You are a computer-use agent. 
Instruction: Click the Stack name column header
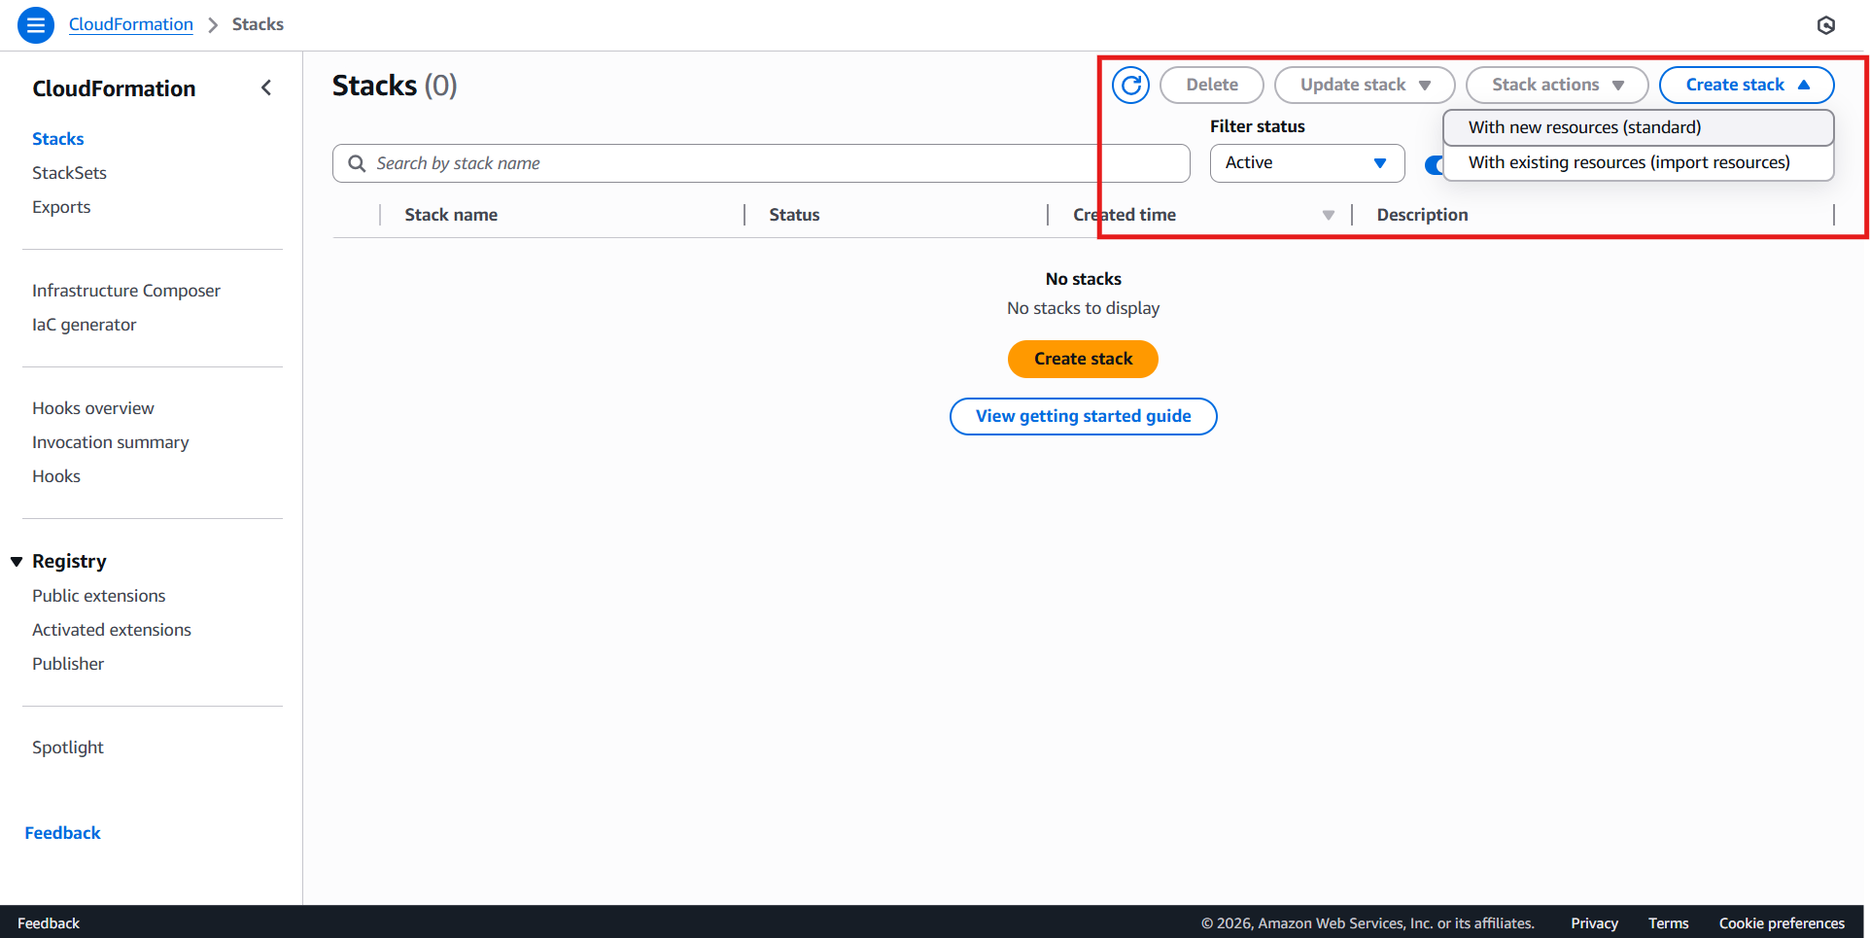coord(451,215)
